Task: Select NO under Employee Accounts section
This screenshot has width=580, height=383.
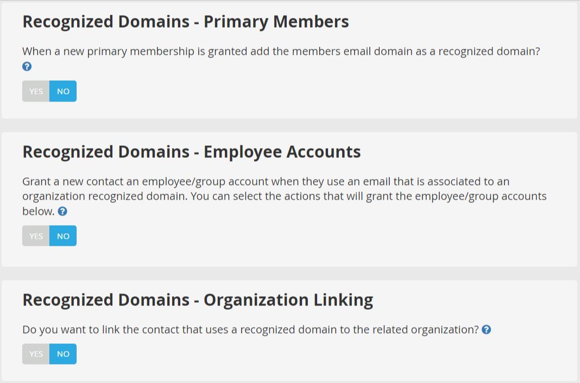Action: [x=63, y=236]
